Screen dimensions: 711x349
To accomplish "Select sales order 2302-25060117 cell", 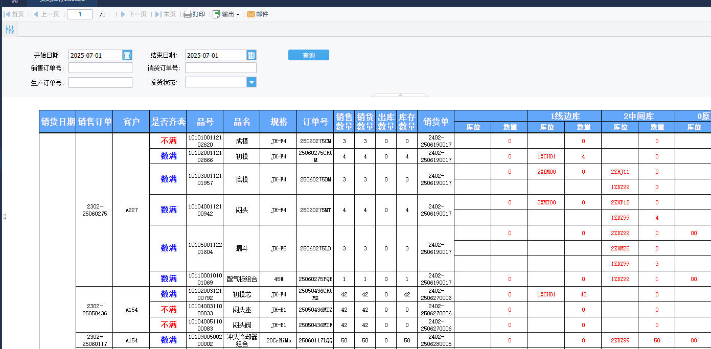I will (x=95, y=340).
